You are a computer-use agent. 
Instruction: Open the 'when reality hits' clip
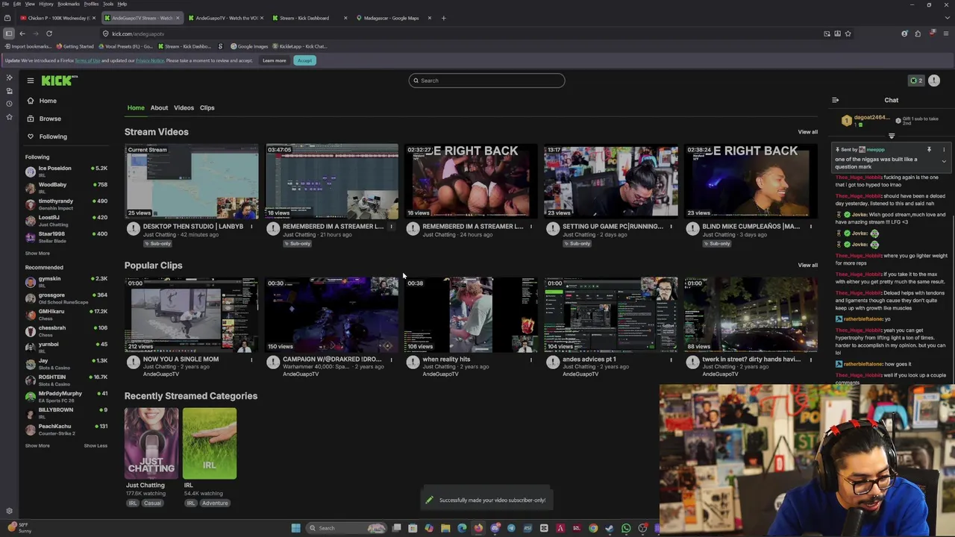[x=472, y=315]
